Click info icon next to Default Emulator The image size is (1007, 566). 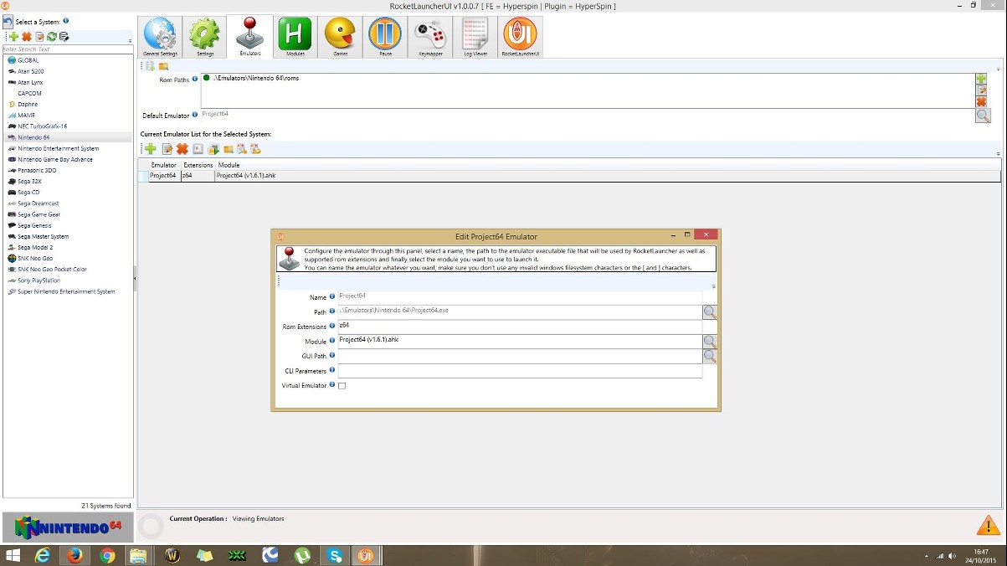coord(195,114)
